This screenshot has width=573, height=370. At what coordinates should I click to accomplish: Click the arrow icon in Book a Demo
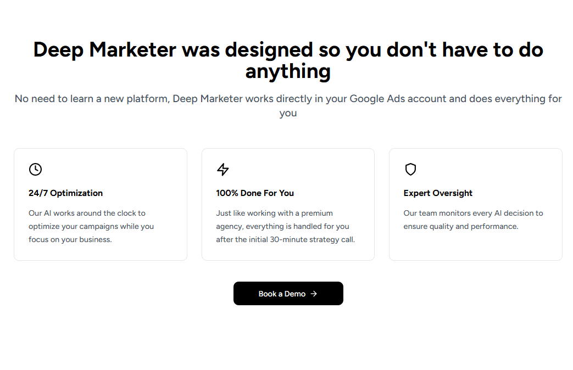(x=314, y=294)
